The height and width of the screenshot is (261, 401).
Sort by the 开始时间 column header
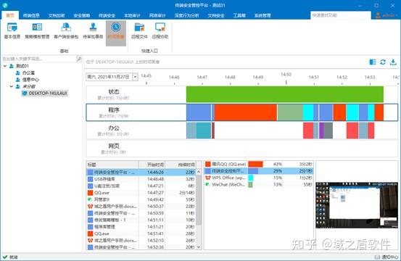(152, 165)
